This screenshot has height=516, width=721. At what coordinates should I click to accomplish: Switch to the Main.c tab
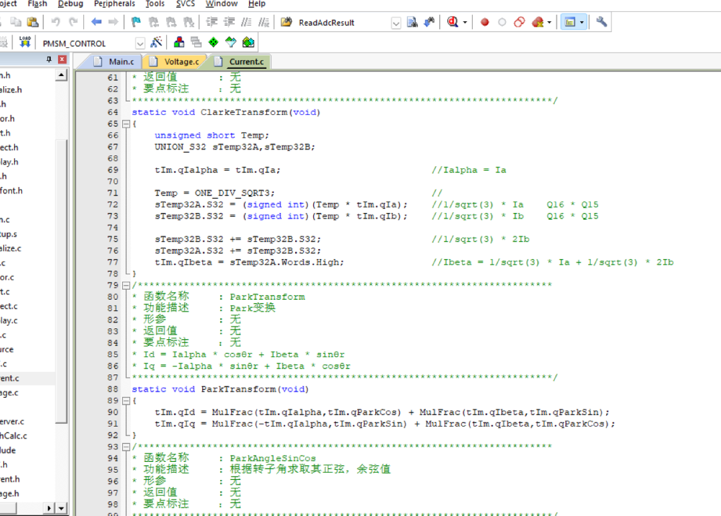(x=115, y=61)
